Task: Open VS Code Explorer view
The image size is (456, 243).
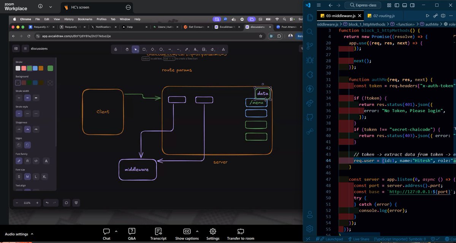Action: click(x=310, y=17)
